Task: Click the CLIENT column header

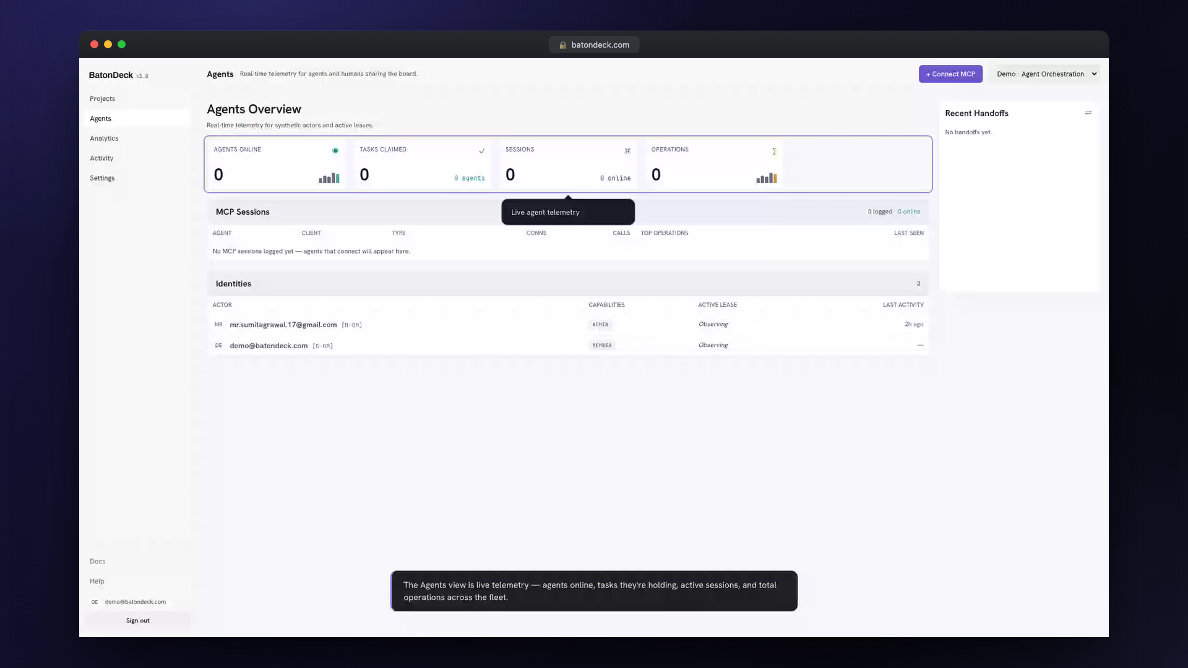Action: (311, 233)
